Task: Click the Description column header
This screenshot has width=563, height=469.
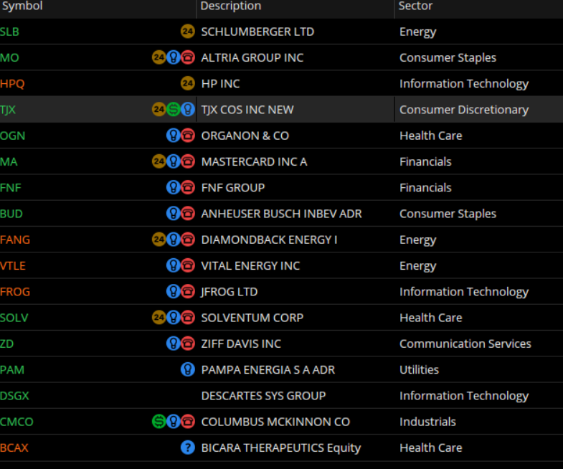Action: (231, 6)
